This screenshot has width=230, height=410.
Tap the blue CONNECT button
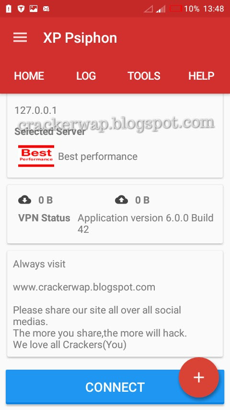pyautogui.click(x=115, y=387)
